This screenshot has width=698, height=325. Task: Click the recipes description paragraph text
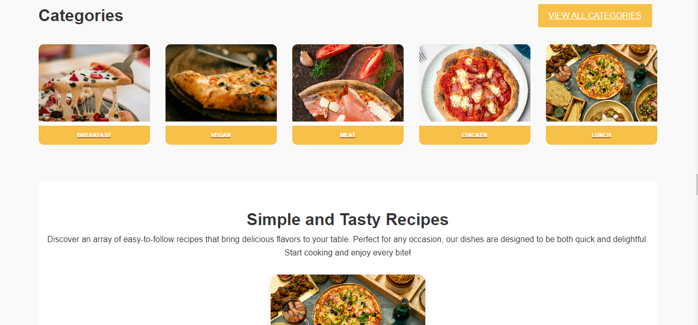(348, 246)
